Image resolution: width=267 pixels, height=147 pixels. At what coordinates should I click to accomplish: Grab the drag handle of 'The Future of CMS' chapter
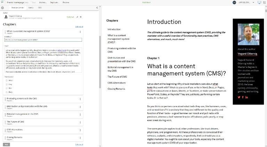[x=5, y=122]
